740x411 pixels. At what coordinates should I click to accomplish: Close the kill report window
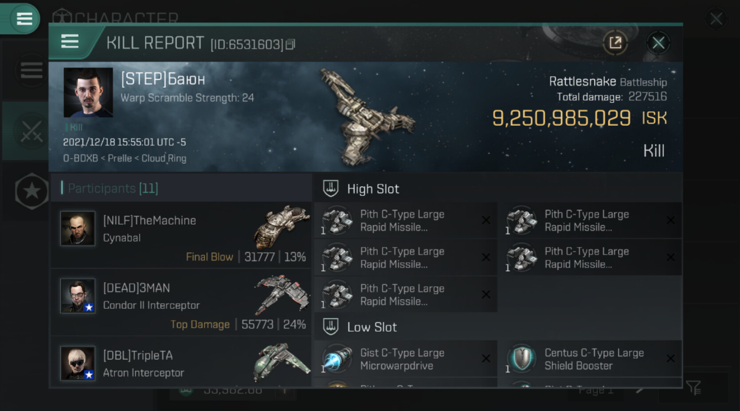[x=658, y=43]
